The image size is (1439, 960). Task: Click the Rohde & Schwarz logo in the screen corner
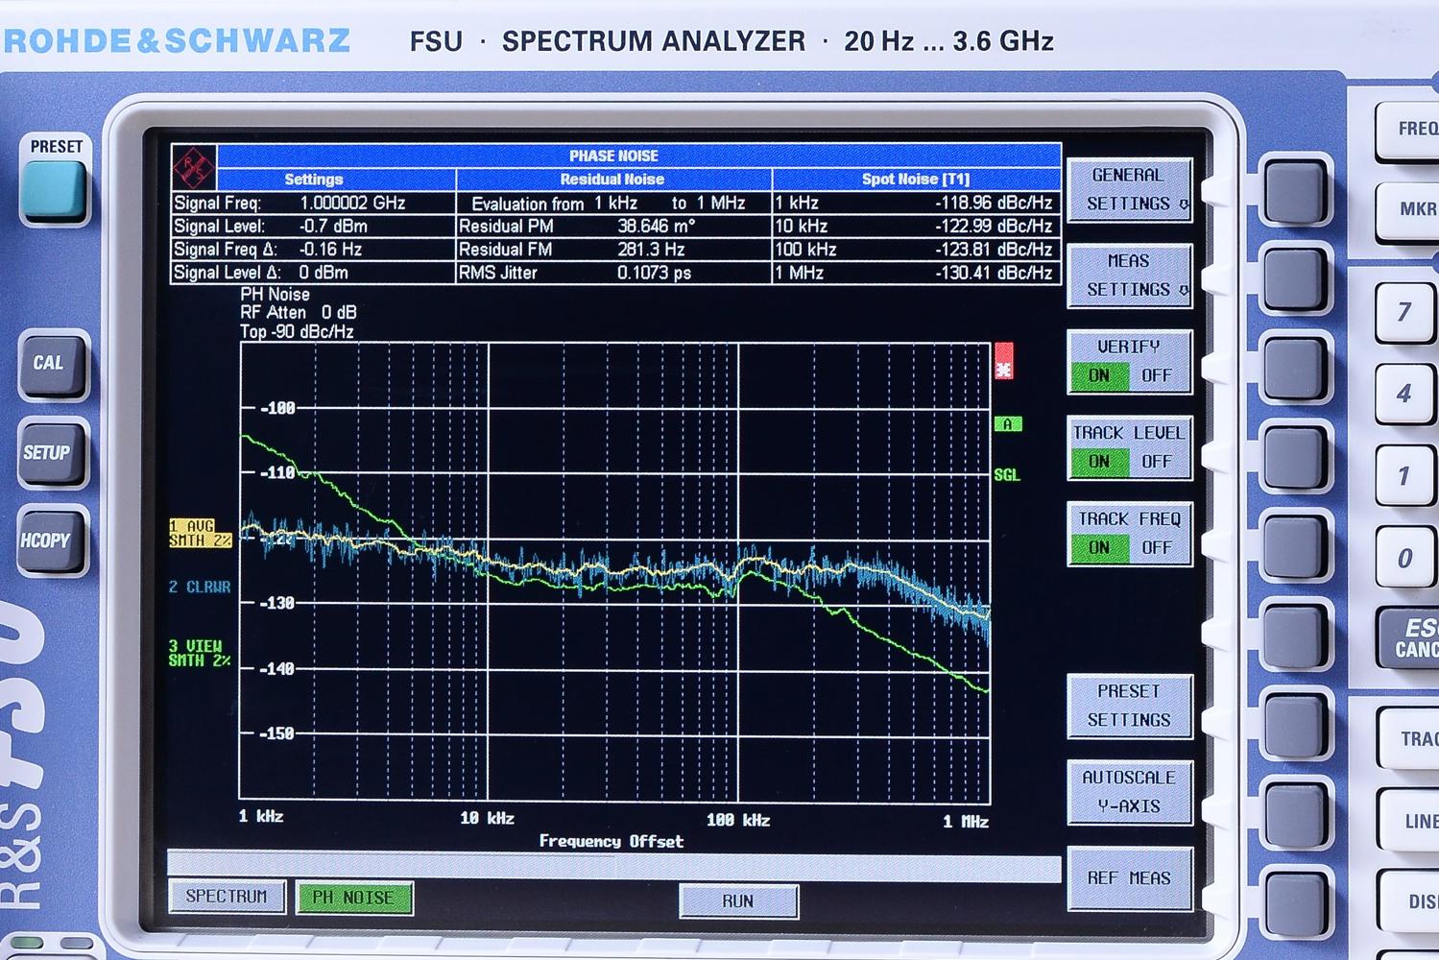tap(192, 165)
